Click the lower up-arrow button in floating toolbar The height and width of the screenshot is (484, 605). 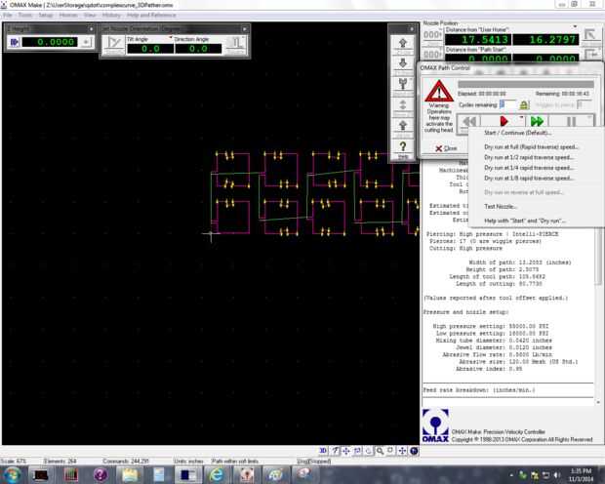[402, 127]
